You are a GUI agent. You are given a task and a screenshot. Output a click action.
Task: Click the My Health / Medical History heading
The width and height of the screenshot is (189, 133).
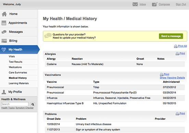coord(70,19)
